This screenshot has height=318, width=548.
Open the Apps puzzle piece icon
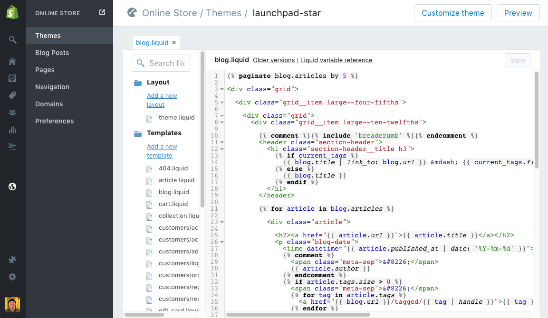pyautogui.click(x=12, y=260)
